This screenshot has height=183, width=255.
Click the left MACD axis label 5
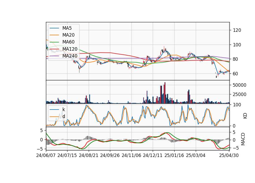pyautogui.click(x=42, y=130)
